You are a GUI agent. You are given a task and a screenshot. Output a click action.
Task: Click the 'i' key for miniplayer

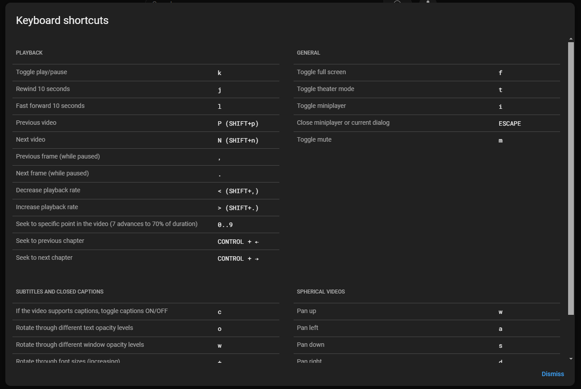(500, 107)
